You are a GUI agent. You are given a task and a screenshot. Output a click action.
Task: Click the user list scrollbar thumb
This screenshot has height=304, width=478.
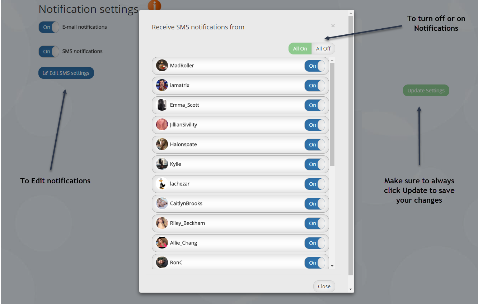tap(332, 115)
